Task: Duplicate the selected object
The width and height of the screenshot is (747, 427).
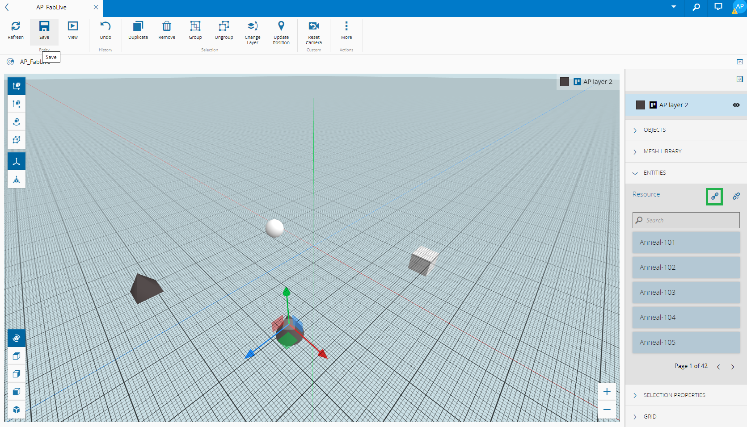Action: (x=138, y=26)
